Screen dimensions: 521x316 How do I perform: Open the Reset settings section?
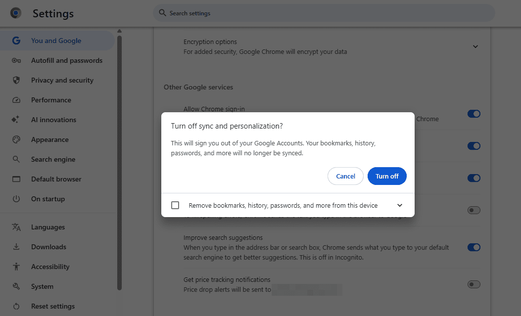52,306
